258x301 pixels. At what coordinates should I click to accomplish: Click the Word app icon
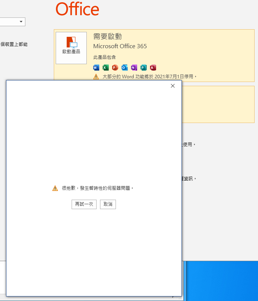click(x=96, y=68)
